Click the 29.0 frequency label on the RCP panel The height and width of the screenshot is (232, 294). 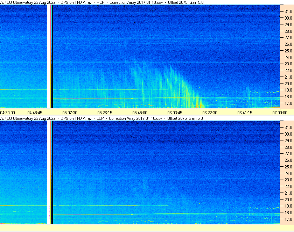pos(288,24)
